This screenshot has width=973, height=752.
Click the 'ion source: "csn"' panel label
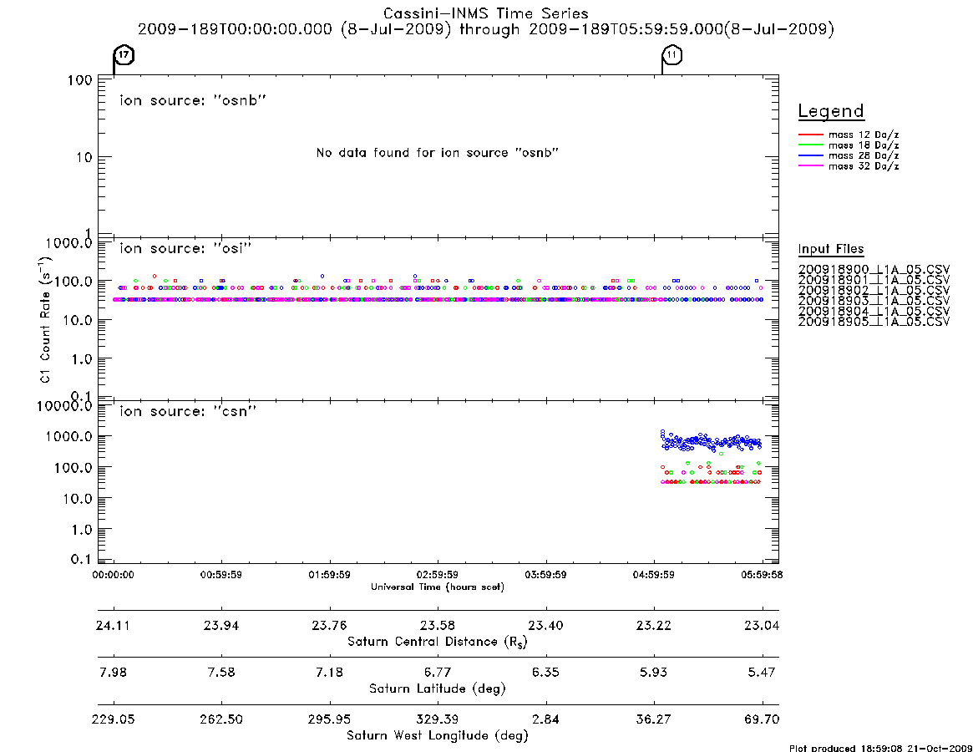(188, 411)
